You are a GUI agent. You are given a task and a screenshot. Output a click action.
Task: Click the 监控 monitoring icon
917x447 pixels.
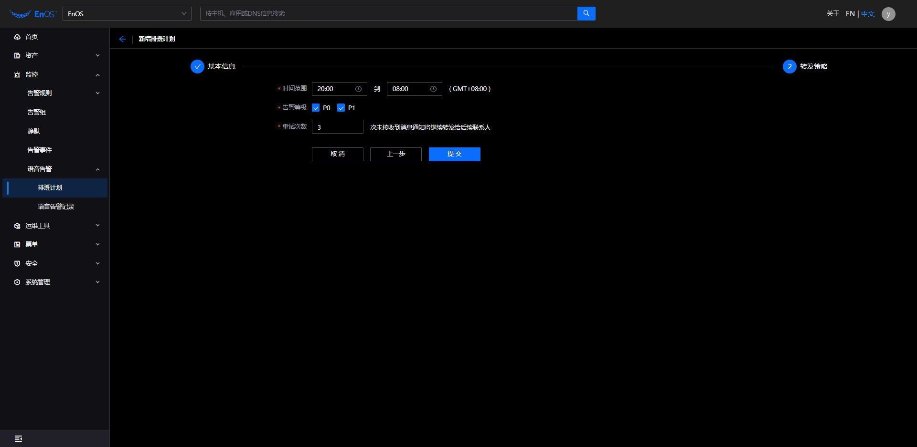coord(17,75)
